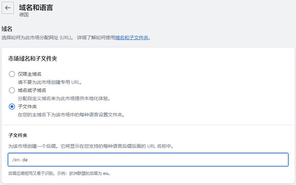Click the 为该市场创建一个后缀 instruction text

pyautogui.click(x=91, y=146)
